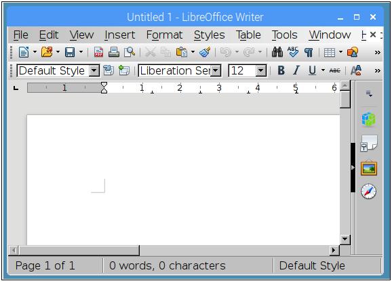Image resolution: width=392 pixels, height=283 pixels.
Task: Click the Copy icon
Action: (x=165, y=52)
